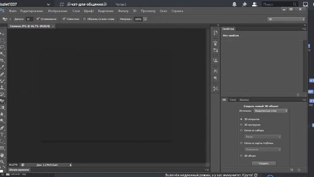This screenshot has height=177, width=314.
Task: Select the Blur drop tool
Action: click(2, 114)
